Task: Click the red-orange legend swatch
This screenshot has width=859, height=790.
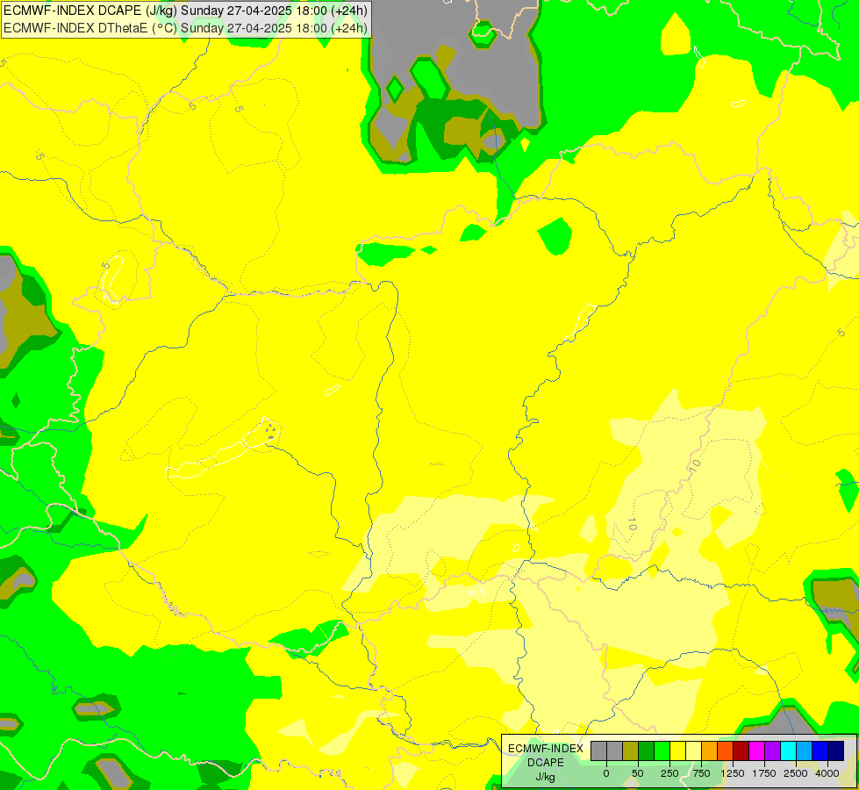Action: tap(726, 751)
